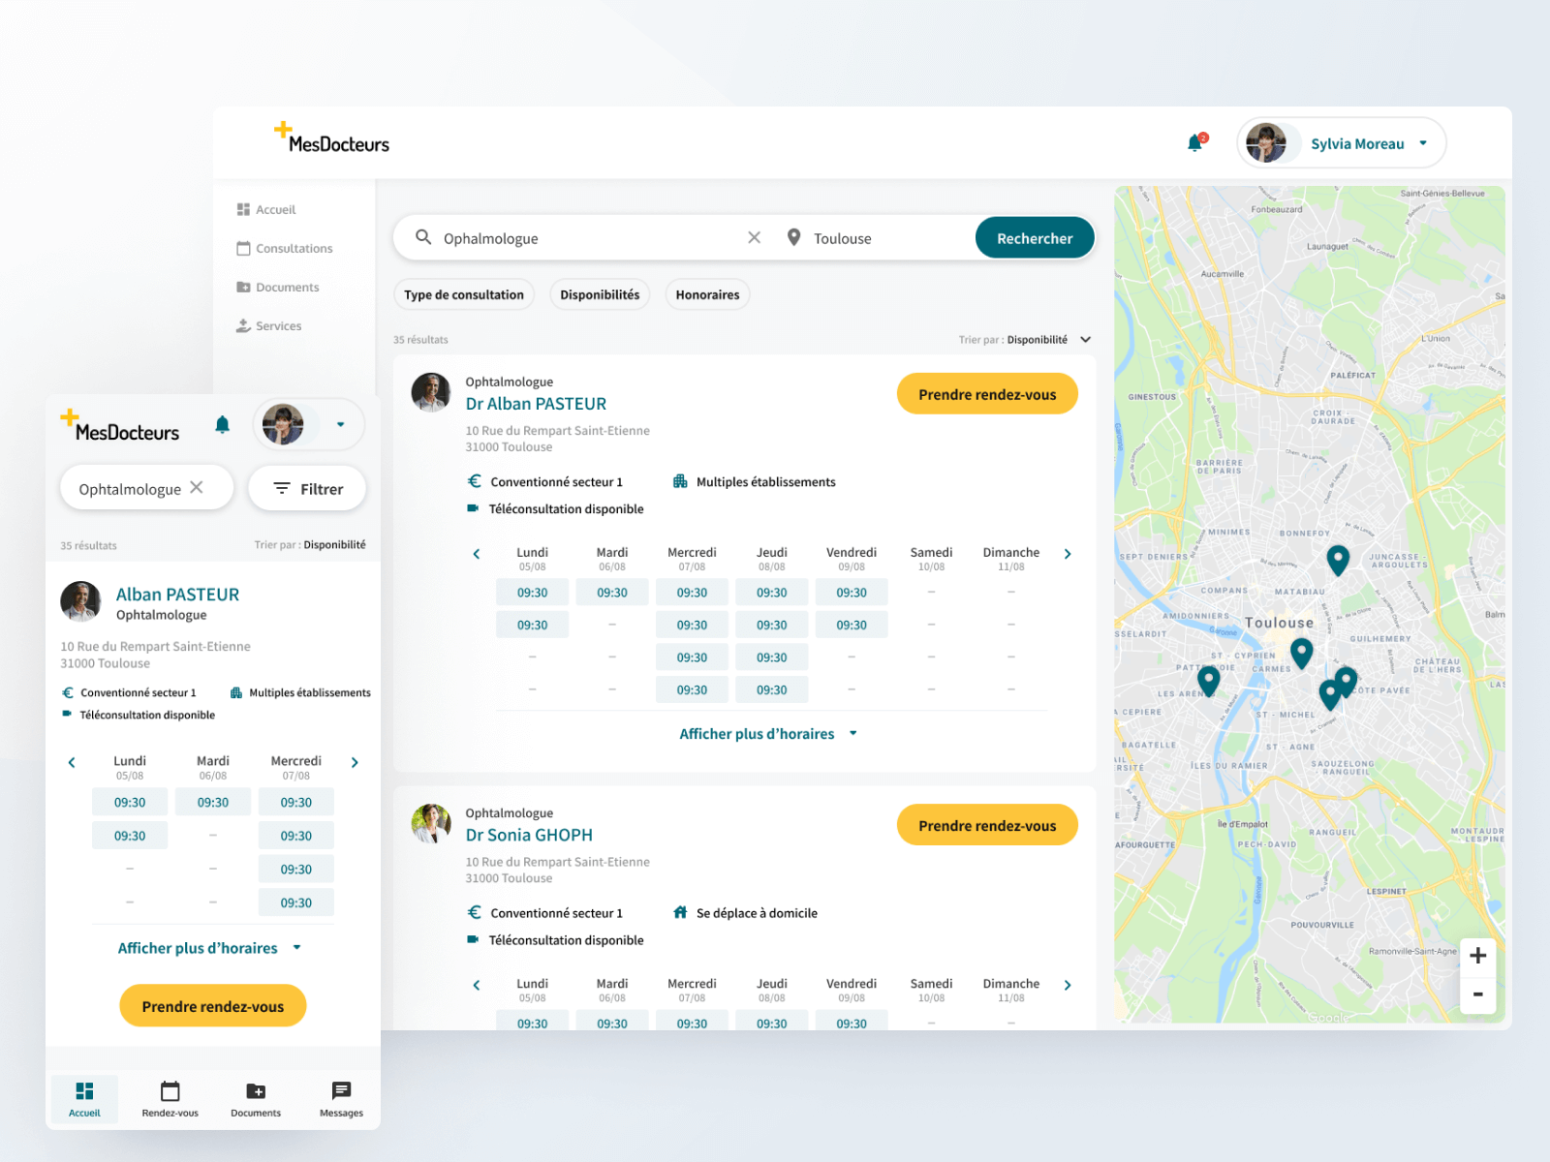Clear the specialty search with X icon
The width and height of the screenshot is (1550, 1162).
754,237
